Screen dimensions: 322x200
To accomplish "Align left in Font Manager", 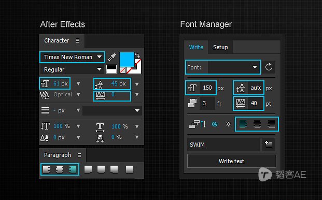I will pyautogui.click(x=243, y=124).
